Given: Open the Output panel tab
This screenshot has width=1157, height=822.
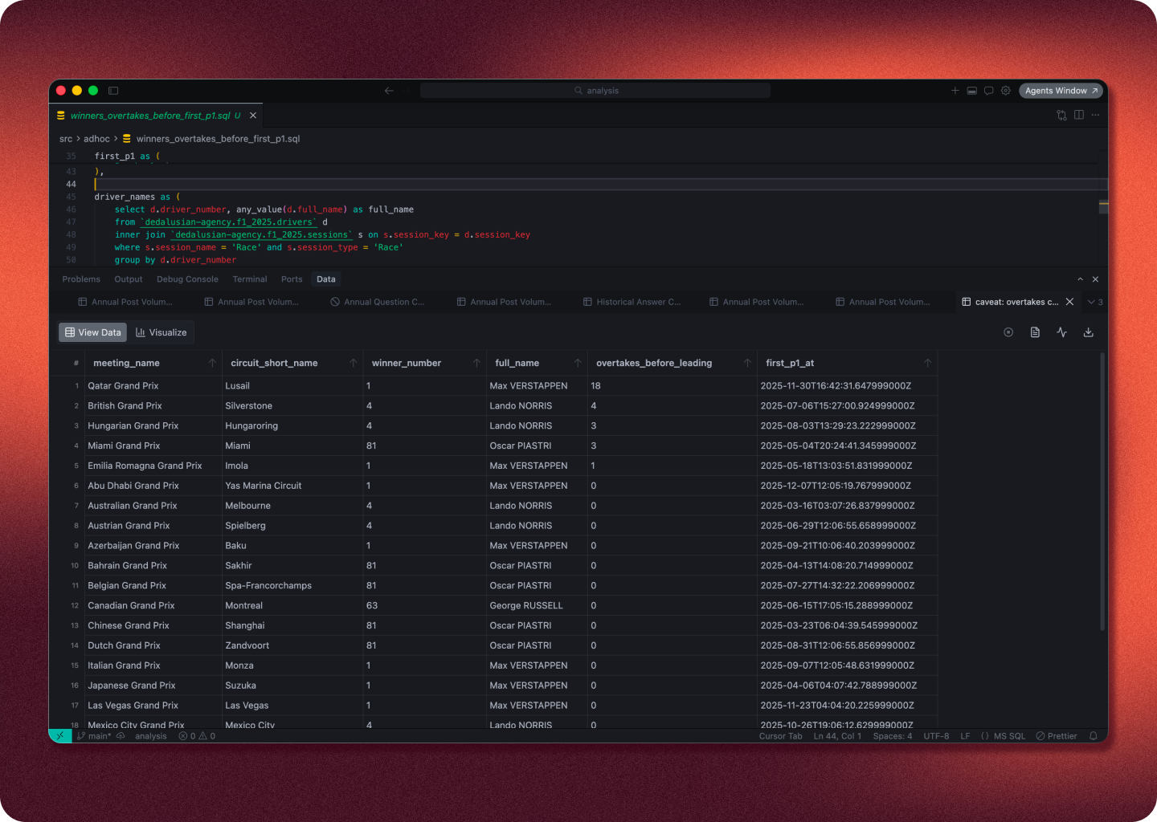Looking at the screenshot, I should pyautogui.click(x=129, y=279).
